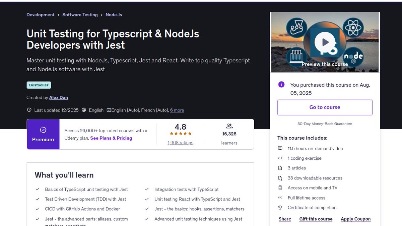Click Gift this course

[x=316, y=219]
